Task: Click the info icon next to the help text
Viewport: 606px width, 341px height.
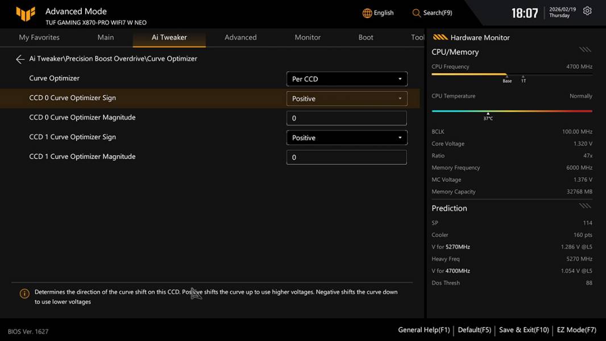Action: pyautogui.click(x=24, y=294)
